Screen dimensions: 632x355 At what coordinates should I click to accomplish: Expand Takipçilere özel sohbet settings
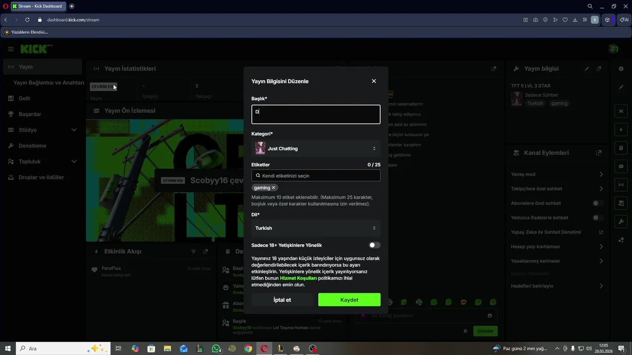point(557,188)
